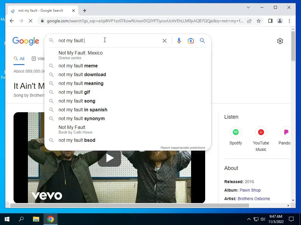This screenshot has height=225, width=301.
Task: Choose suggestion 'not my fault song'
Action: tap(128, 101)
